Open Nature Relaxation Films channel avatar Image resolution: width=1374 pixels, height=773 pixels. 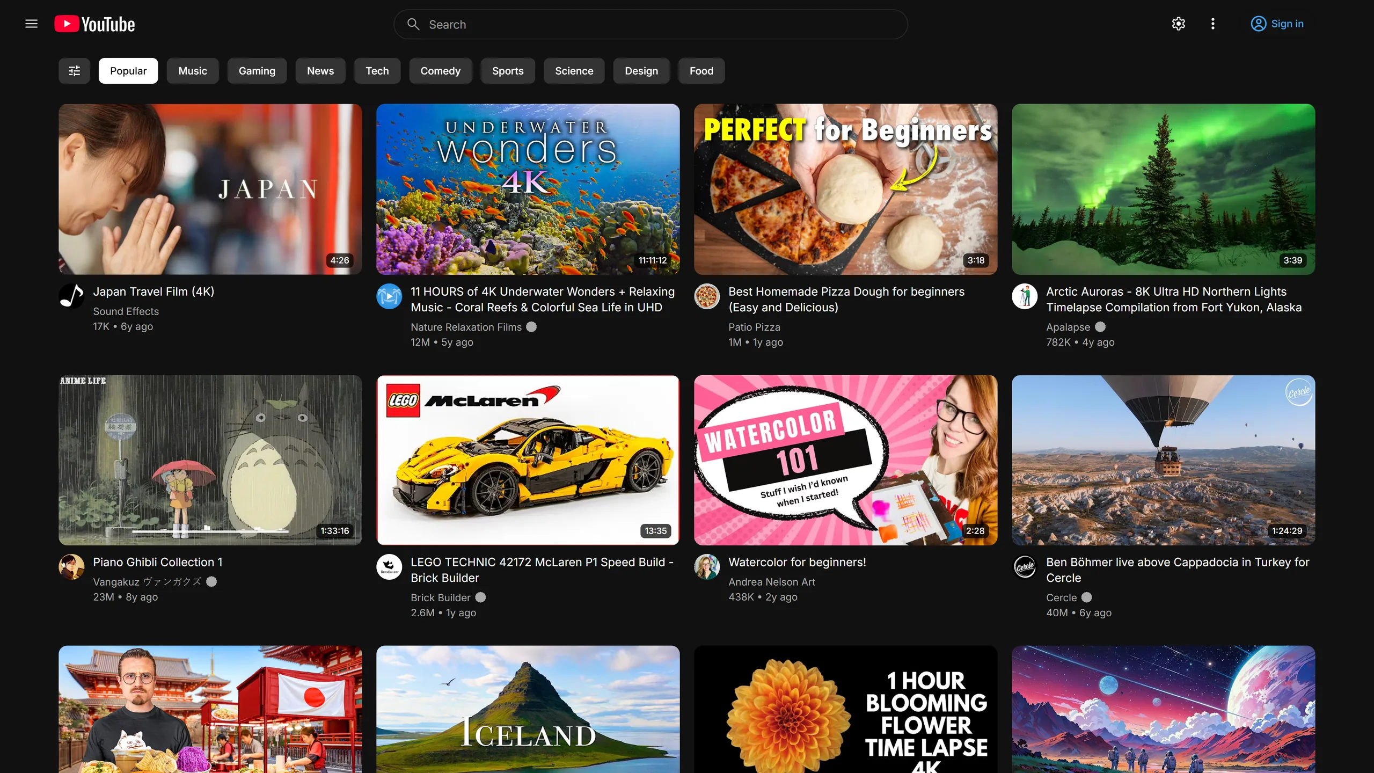coord(389,296)
